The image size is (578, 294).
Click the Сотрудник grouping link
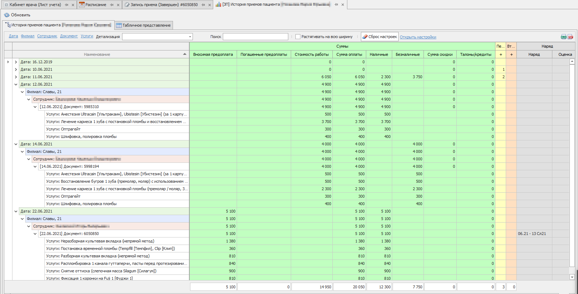point(47,36)
